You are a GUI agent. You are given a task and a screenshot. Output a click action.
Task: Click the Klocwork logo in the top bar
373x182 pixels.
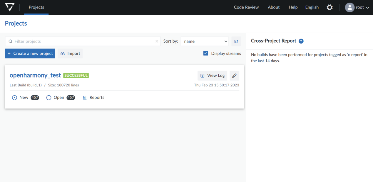10,7
